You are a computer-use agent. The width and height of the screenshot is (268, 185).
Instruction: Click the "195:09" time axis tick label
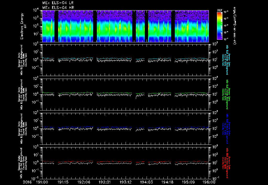(x=188, y=182)
